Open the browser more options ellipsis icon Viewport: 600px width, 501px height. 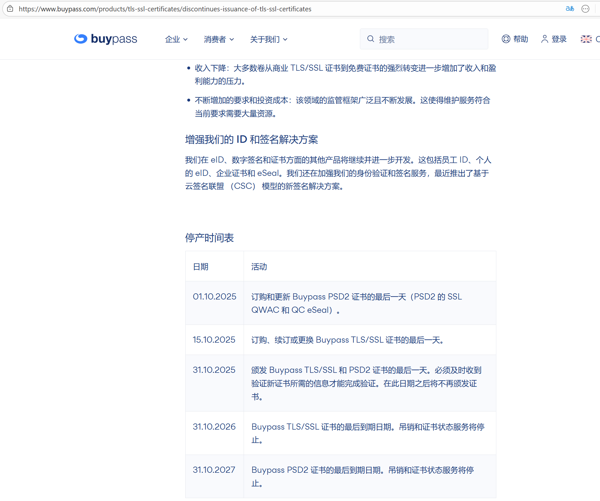tap(585, 9)
